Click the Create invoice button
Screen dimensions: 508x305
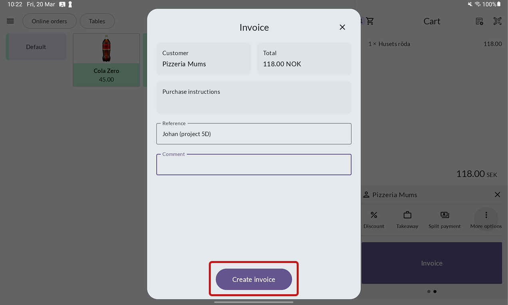point(254,279)
